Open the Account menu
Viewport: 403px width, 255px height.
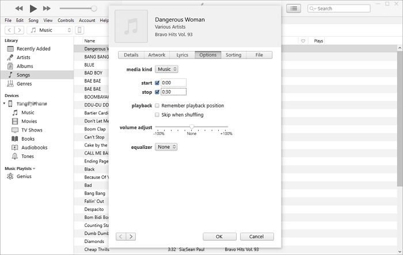click(87, 20)
